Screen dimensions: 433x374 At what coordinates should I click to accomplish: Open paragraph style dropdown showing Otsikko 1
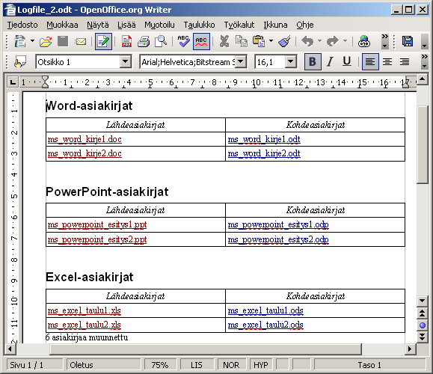click(x=126, y=61)
